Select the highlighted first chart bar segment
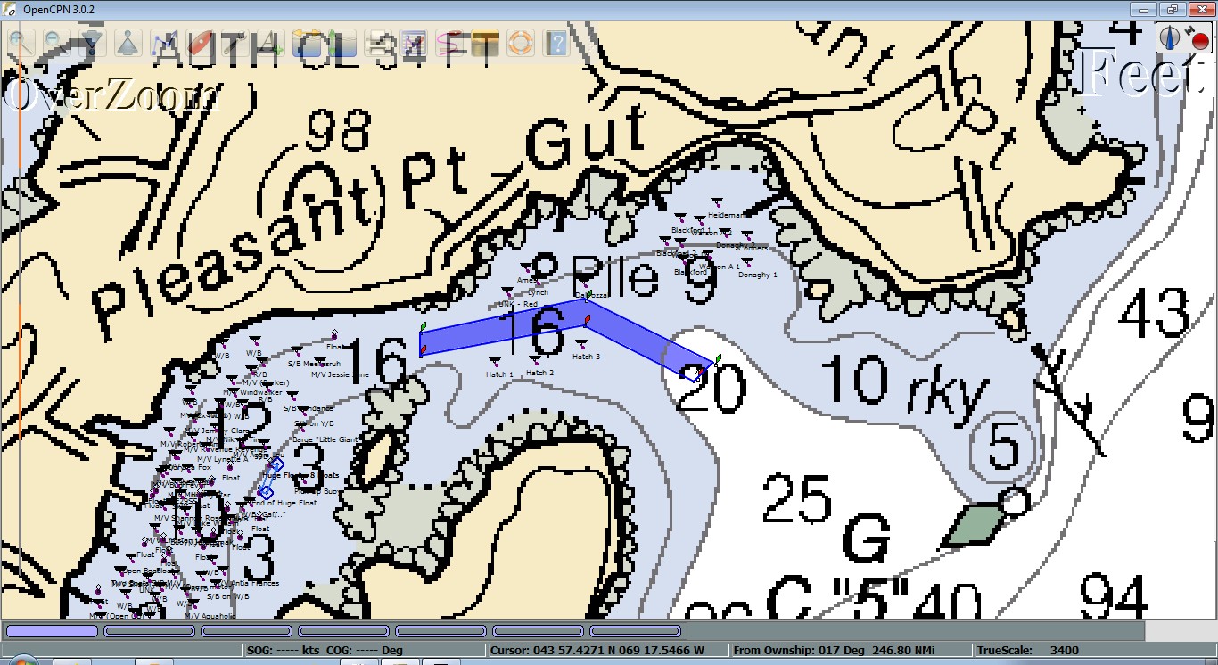Image resolution: width=1218 pixels, height=665 pixels. tap(51, 631)
